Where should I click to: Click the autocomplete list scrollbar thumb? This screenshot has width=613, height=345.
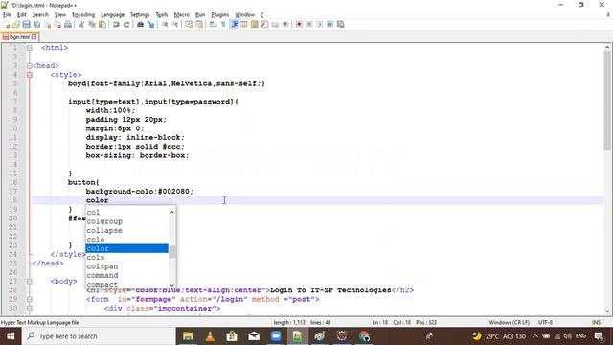(172, 251)
